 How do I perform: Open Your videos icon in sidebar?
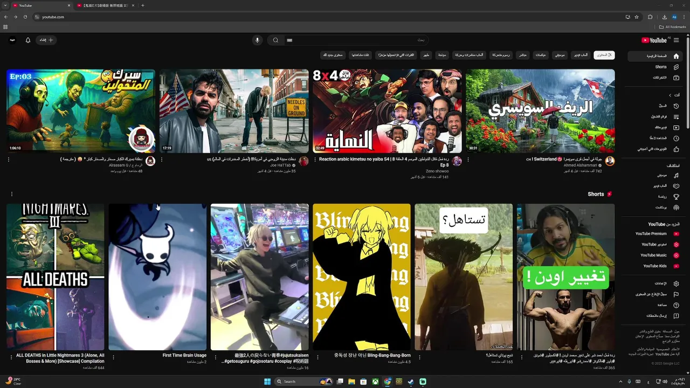coord(676,127)
